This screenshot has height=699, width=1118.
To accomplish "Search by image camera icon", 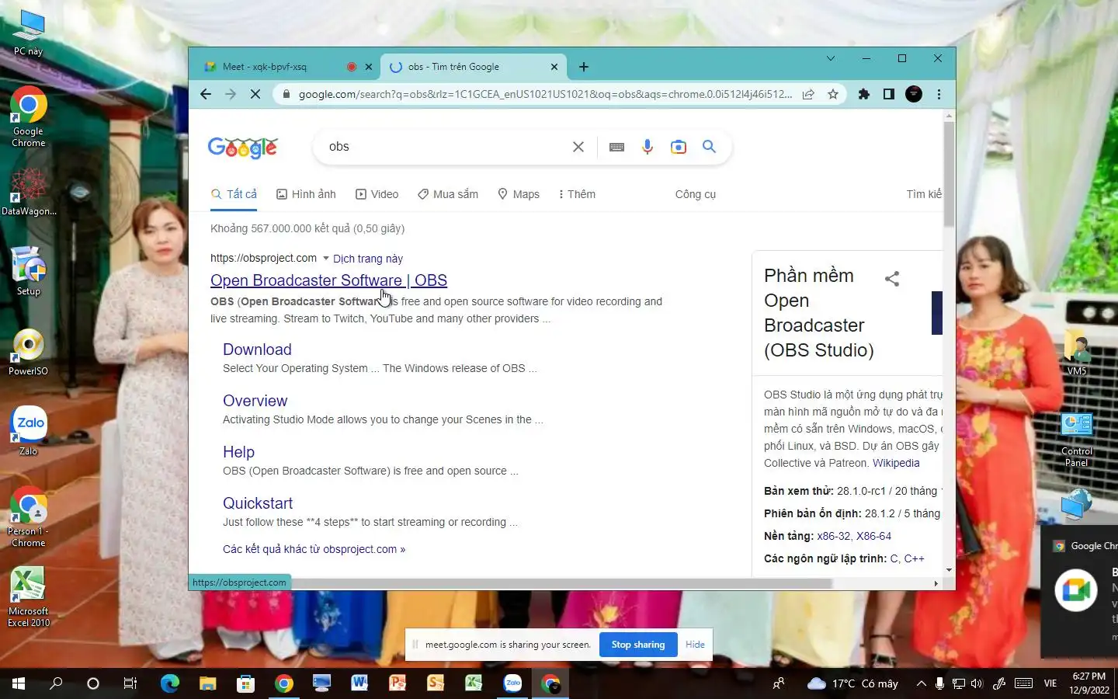I will pyautogui.click(x=679, y=147).
